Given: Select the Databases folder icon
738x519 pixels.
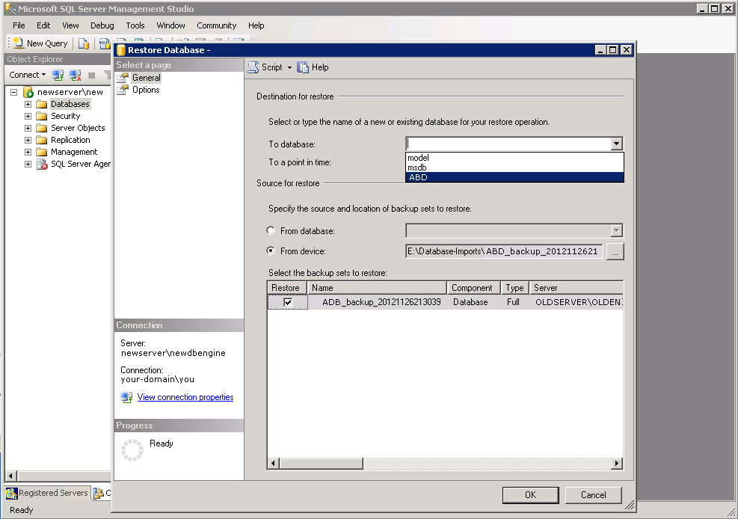Looking at the screenshot, I should coord(42,104).
